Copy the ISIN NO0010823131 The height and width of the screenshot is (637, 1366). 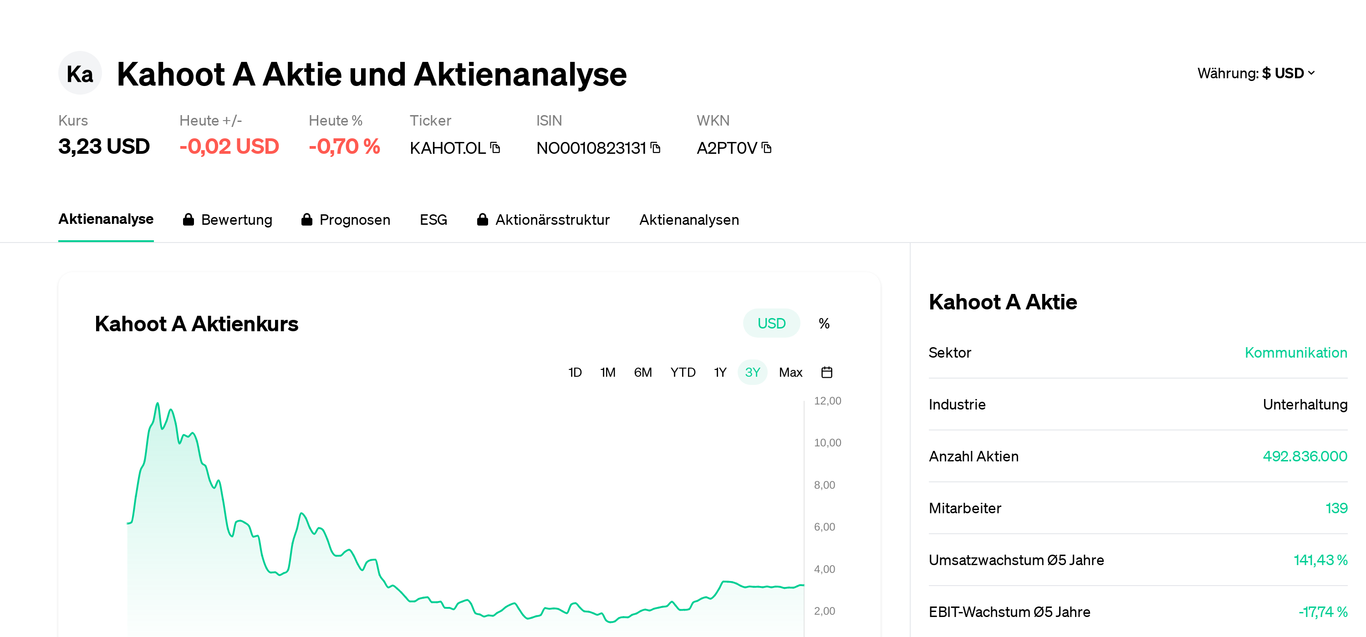pos(655,147)
